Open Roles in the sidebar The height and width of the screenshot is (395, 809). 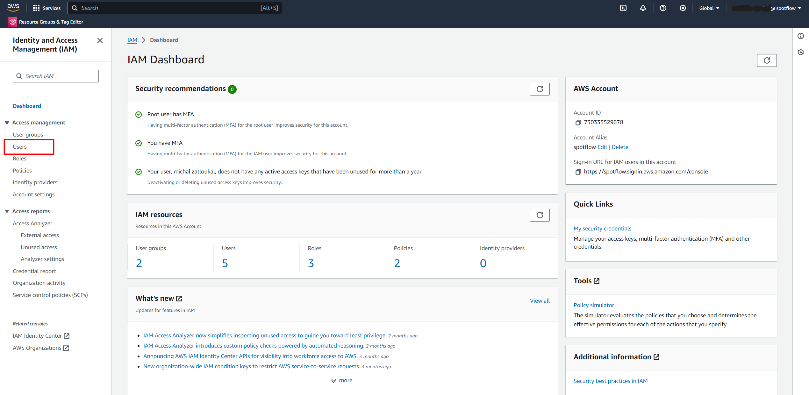pos(19,159)
